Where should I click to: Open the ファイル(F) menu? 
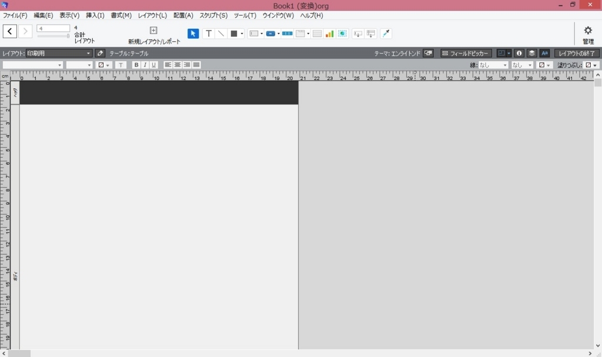[15, 15]
